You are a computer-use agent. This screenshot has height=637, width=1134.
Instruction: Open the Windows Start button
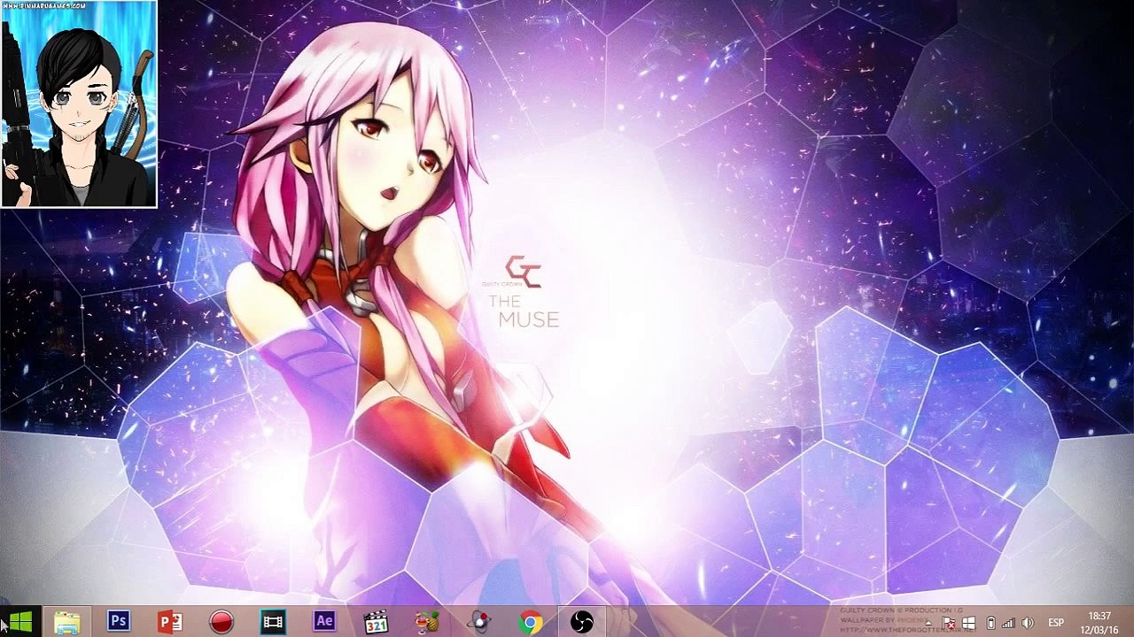pyautogui.click(x=20, y=622)
